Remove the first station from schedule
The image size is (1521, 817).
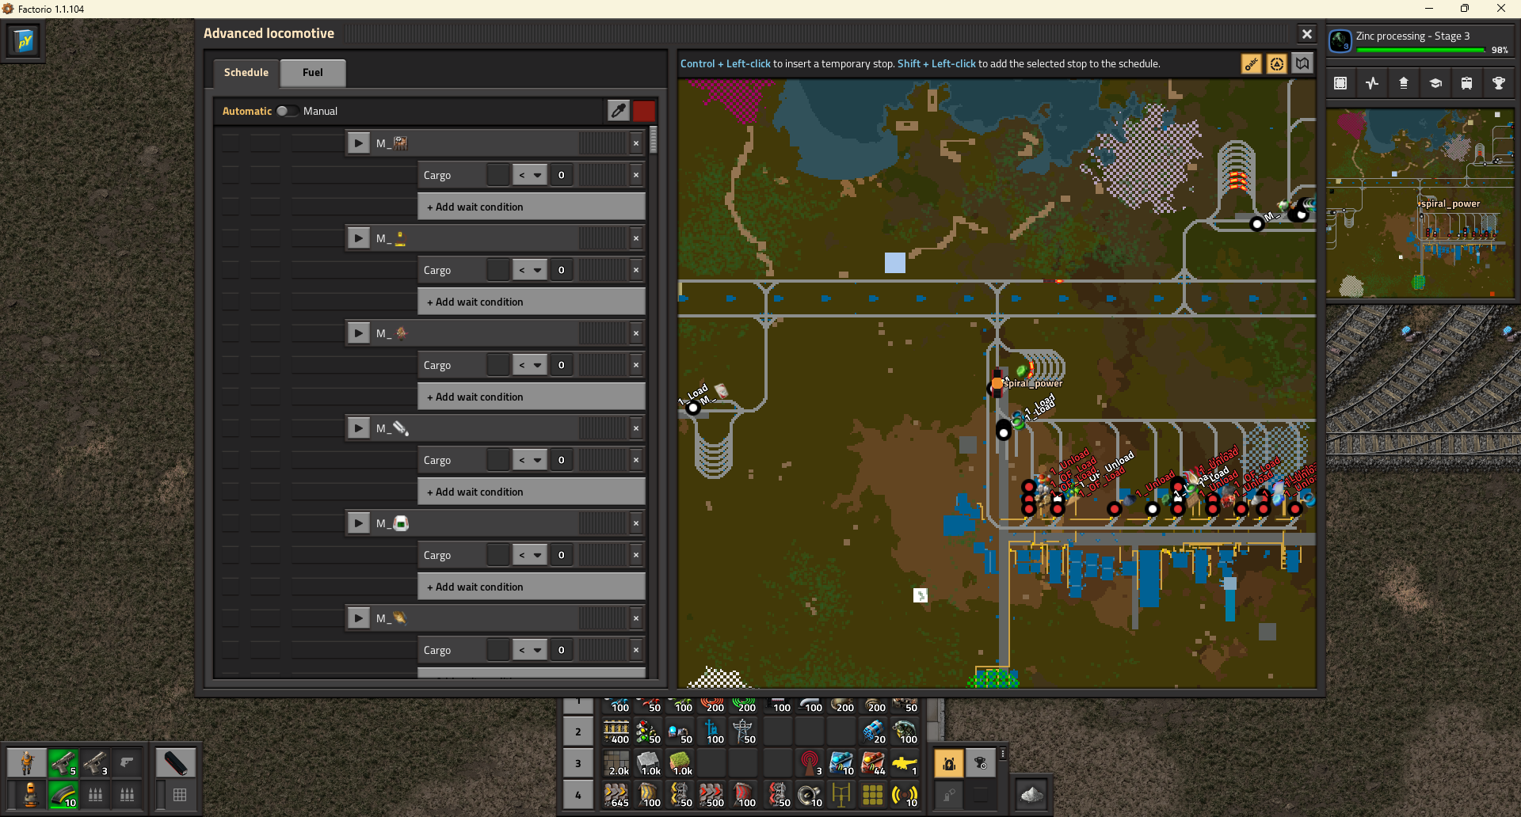click(x=636, y=143)
